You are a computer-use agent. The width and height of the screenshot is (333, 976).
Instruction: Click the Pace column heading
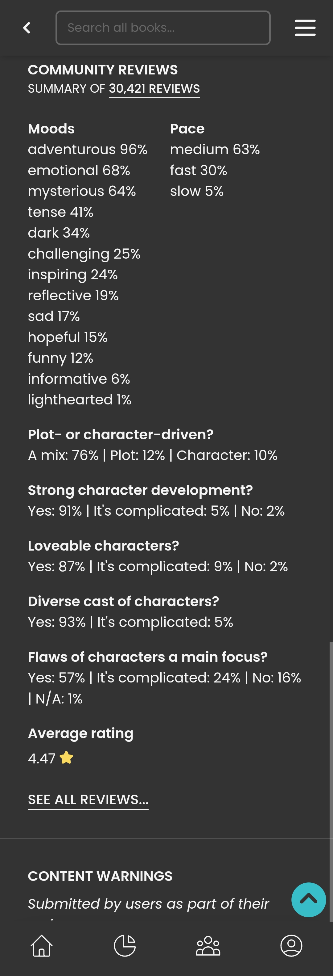[187, 129]
